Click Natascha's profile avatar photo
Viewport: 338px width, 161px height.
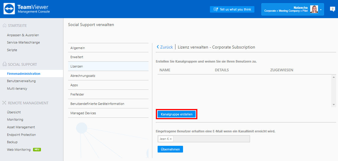[314, 9]
